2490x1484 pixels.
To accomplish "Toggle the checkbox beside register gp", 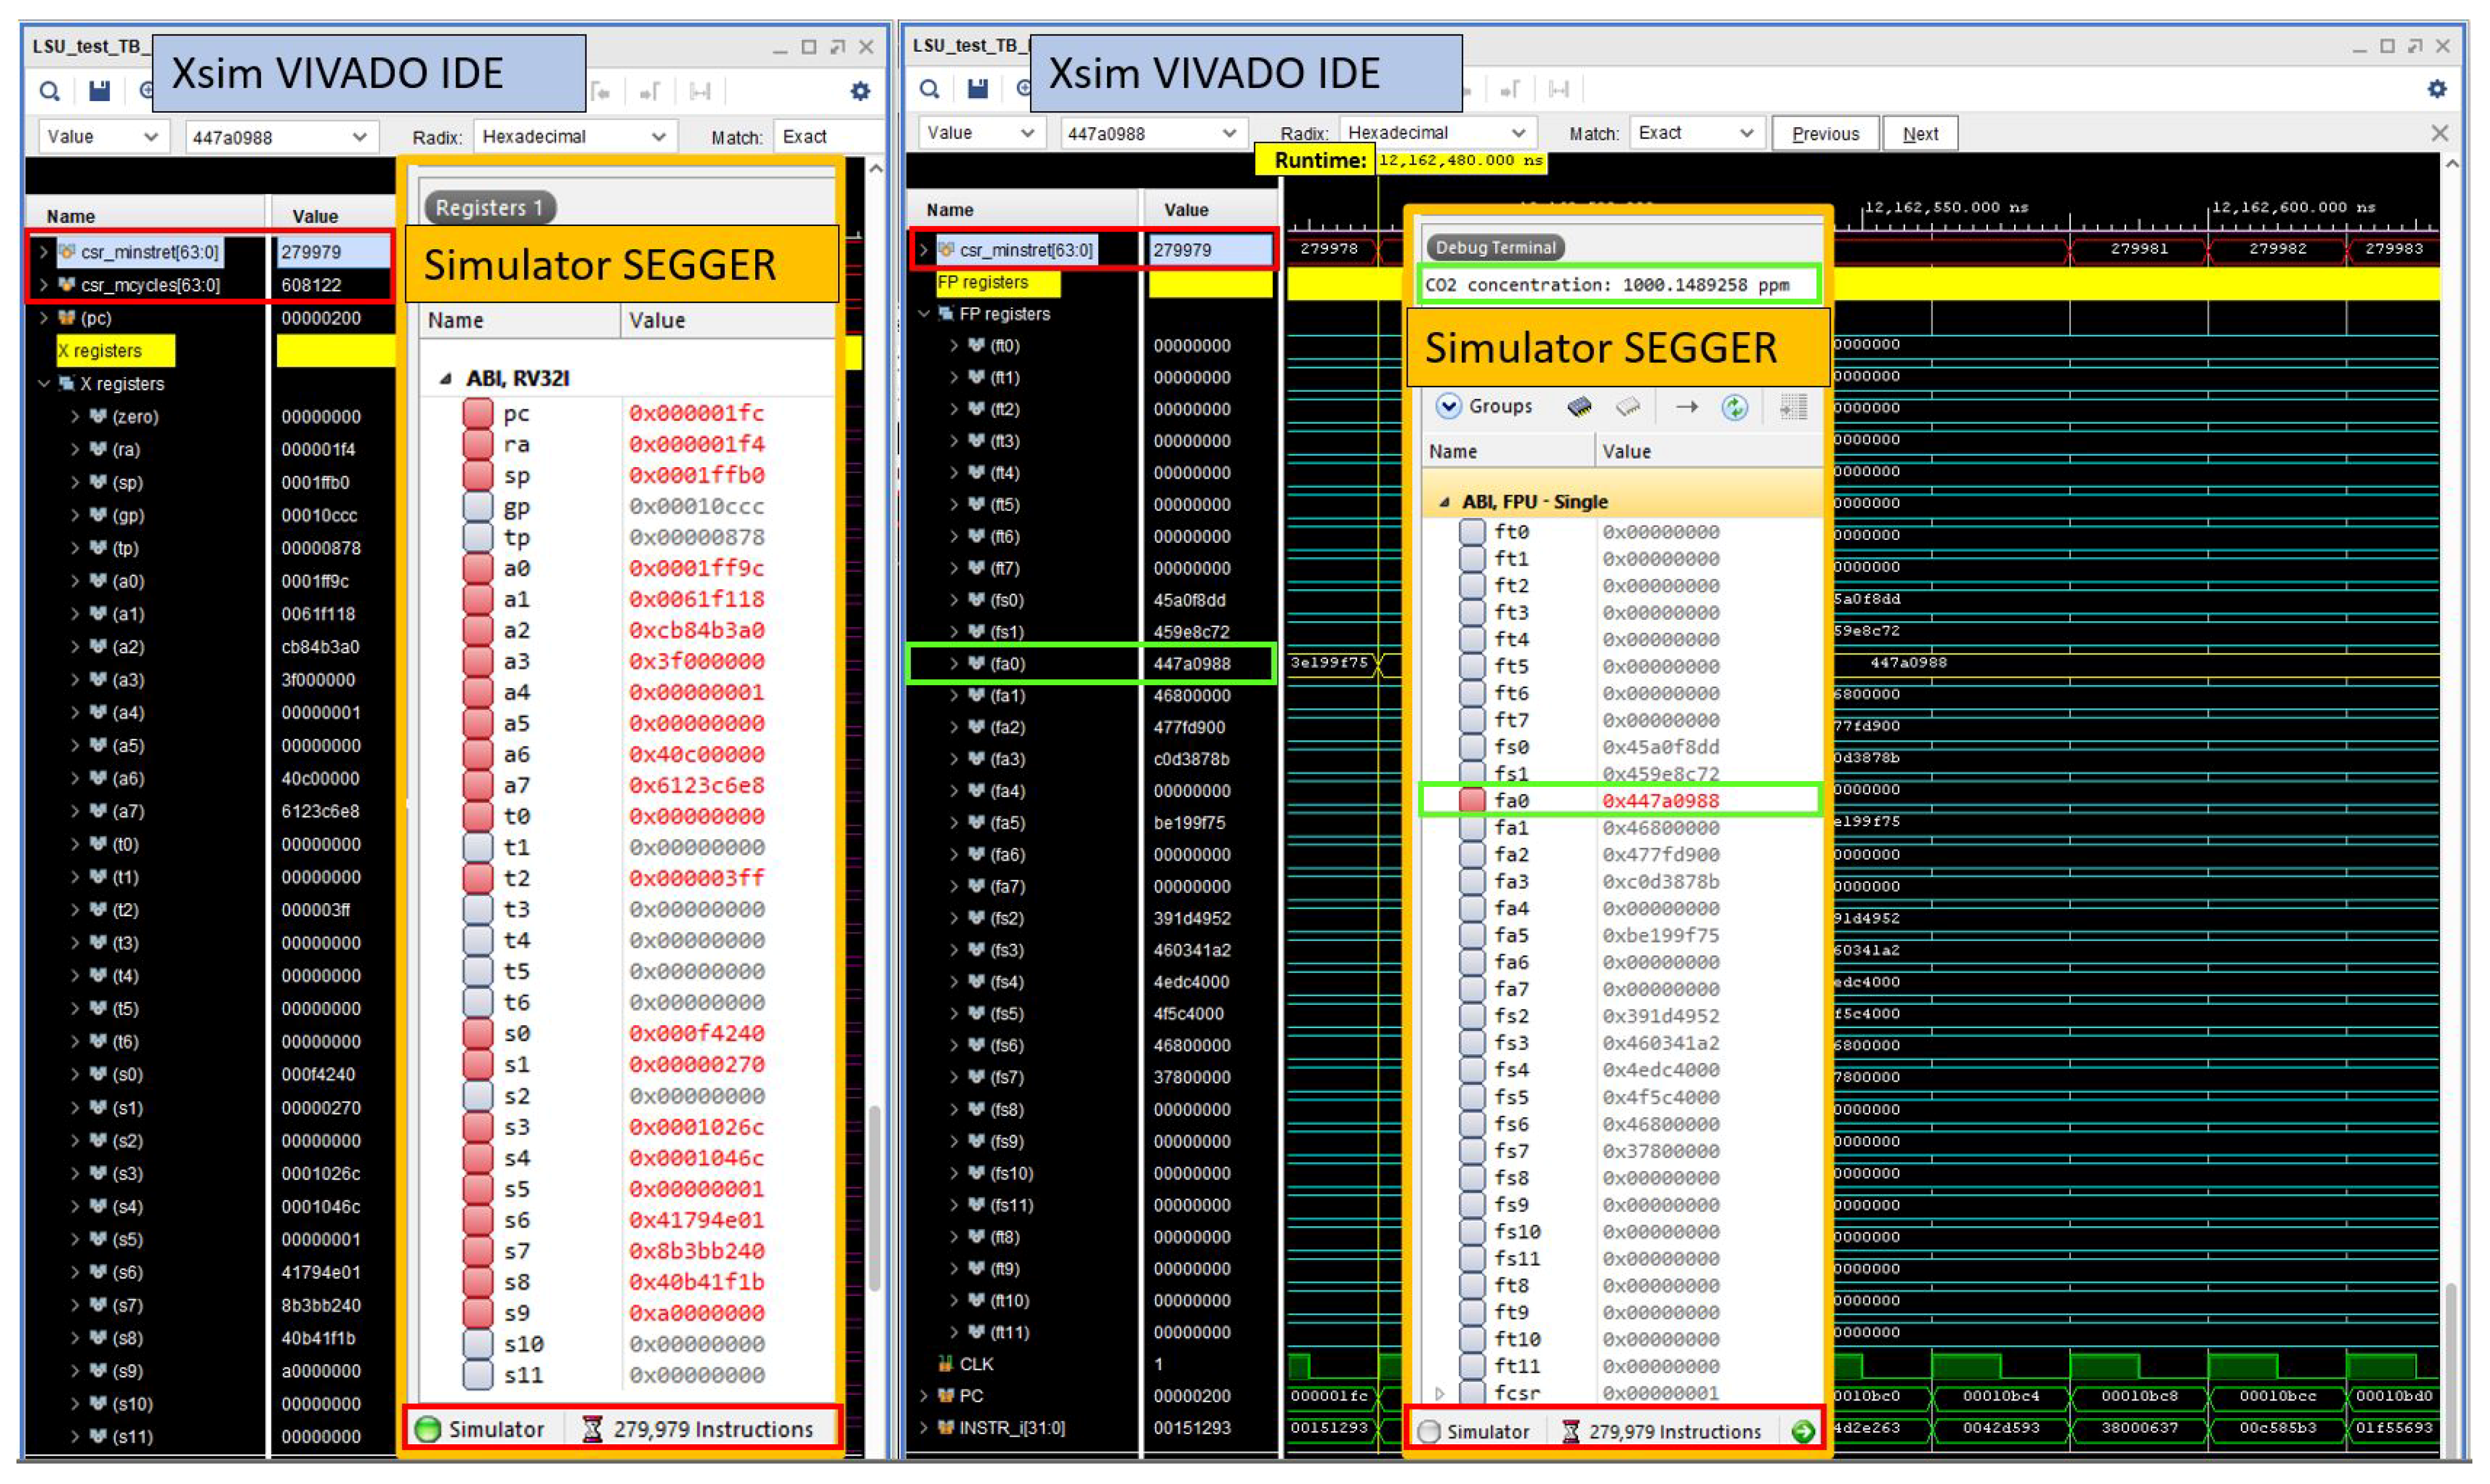I will (x=478, y=507).
